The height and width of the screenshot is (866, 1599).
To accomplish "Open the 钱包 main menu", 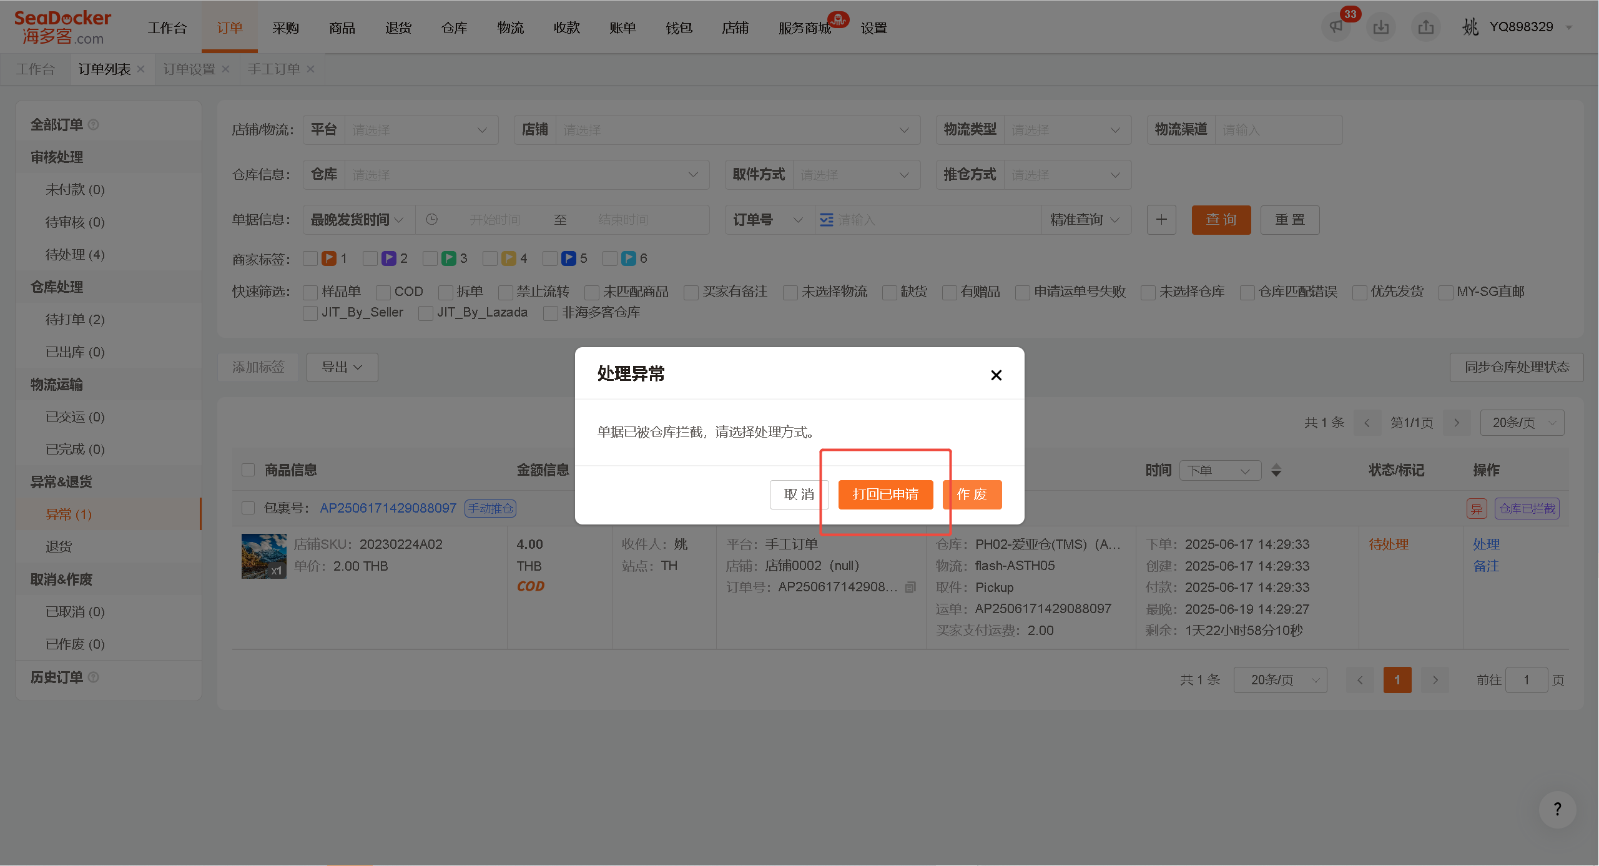I will coord(679,27).
